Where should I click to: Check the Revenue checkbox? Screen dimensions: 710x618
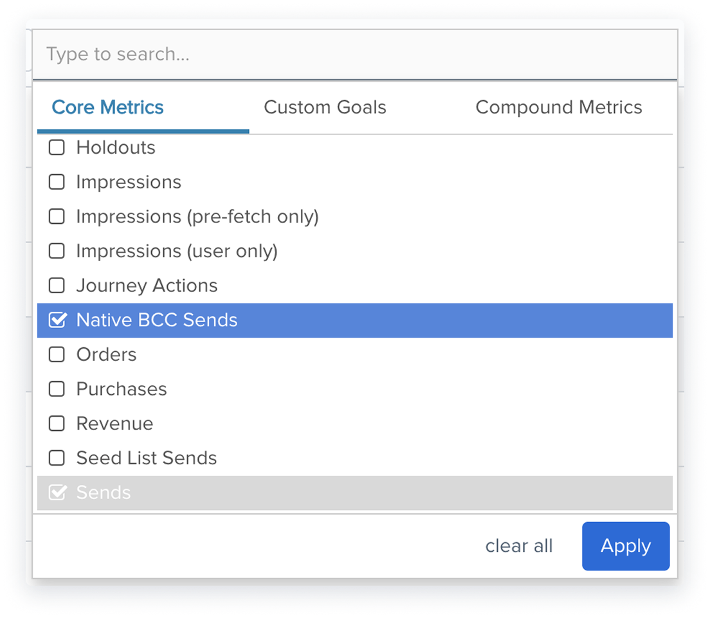click(57, 423)
